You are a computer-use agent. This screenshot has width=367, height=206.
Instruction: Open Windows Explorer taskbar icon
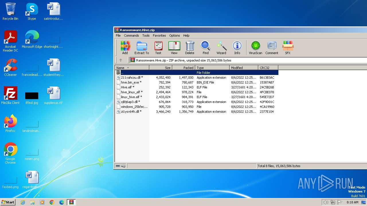(x=32, y=202)
